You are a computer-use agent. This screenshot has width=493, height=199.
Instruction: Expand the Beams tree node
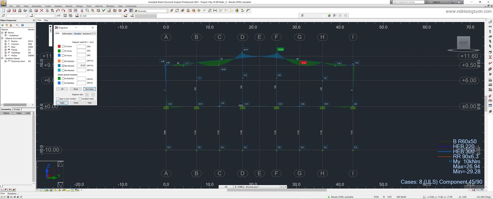(6, 41)
